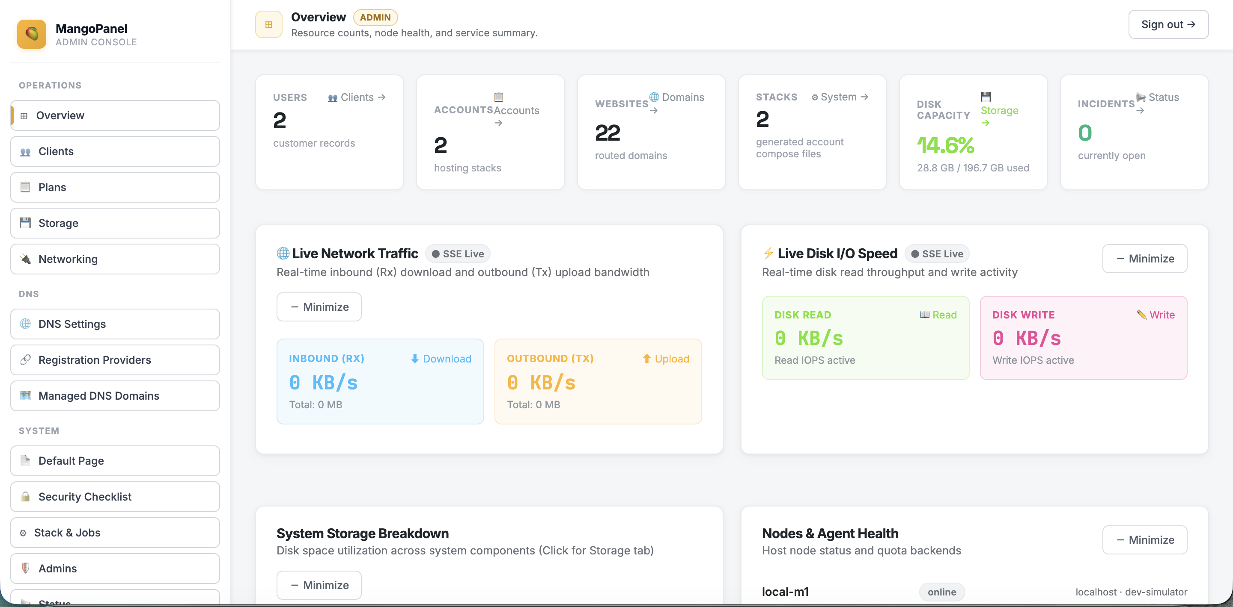
Task: Click the Networking plug icon in the sidebar
Action: [x=25, y=259]
